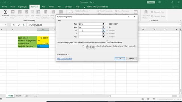Click in the Fv argument field
The image size is (182, 102).
coord(90,33)
